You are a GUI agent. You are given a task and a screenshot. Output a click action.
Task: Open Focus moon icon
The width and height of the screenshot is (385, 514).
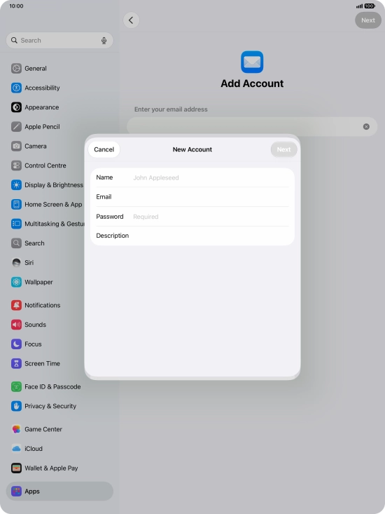(16, 344)
